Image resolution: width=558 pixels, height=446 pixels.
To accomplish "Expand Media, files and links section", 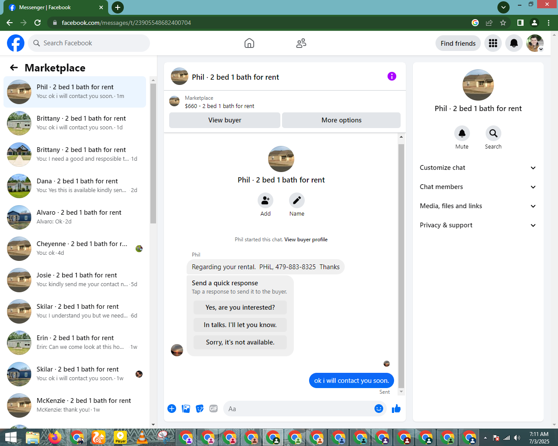I will (478, 206).
